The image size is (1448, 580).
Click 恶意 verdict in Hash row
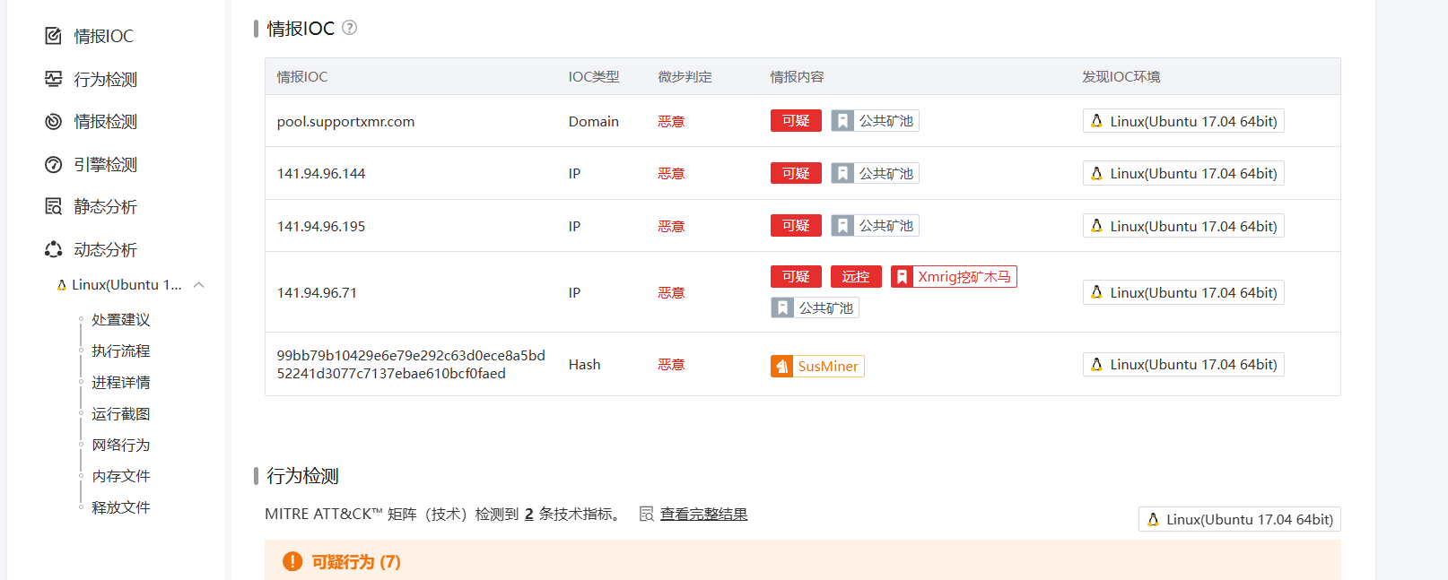pyautogui.click(x=671, y=364)
